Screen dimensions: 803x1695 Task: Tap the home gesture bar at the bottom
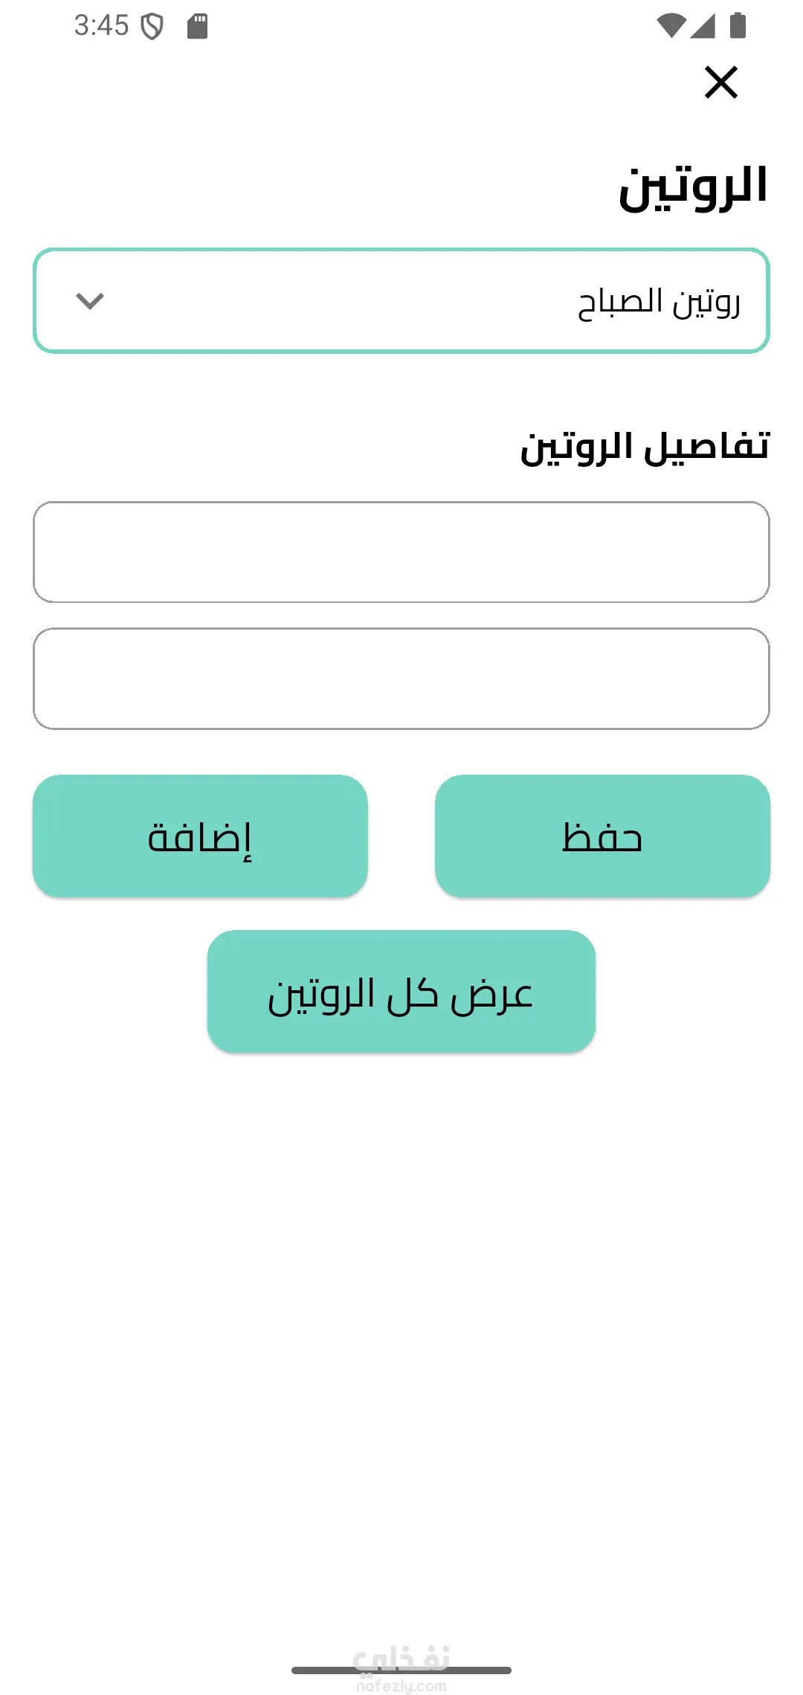click(x=312, y=1670)
